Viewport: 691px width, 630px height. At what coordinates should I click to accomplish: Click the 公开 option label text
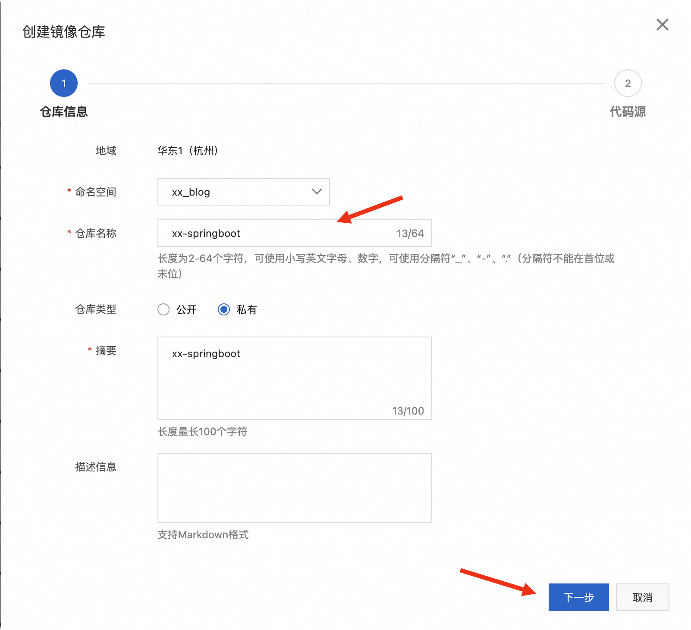tap(186, 309)
